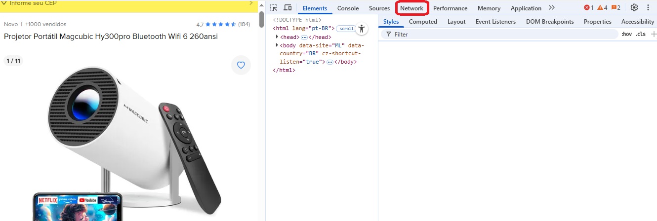Click the star rating with 184 reviews
Screen dimensions: 657x221
(223, 24)
